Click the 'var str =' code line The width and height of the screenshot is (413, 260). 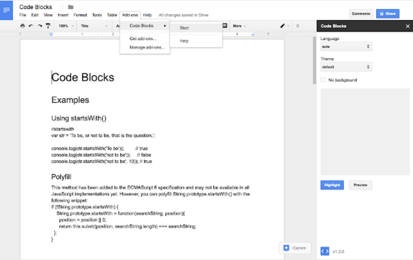point(103,135)
